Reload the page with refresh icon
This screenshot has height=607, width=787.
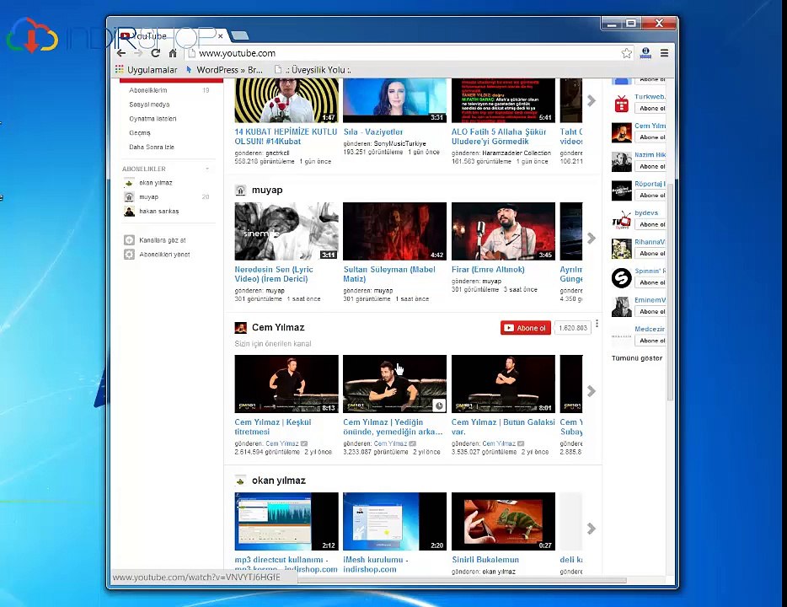click(155, 53)
